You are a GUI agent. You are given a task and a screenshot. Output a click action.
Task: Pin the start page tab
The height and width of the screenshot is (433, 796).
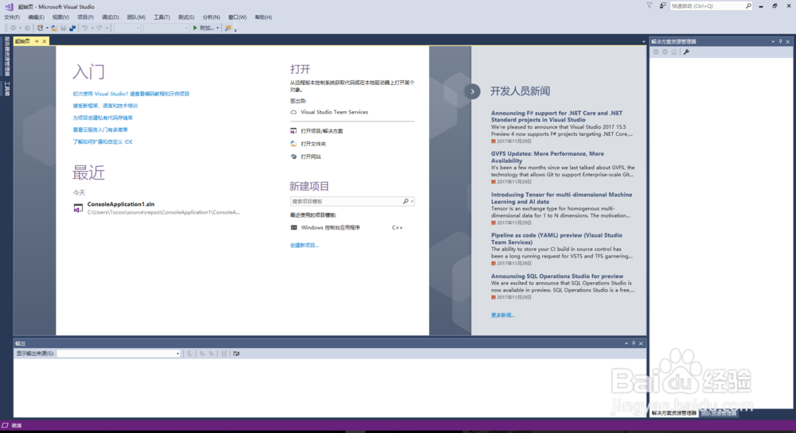37,41
